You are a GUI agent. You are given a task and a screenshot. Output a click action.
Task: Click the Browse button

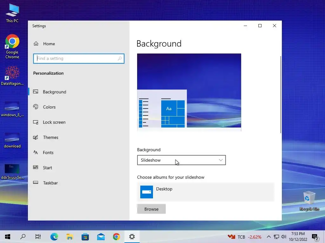point(151,209)
